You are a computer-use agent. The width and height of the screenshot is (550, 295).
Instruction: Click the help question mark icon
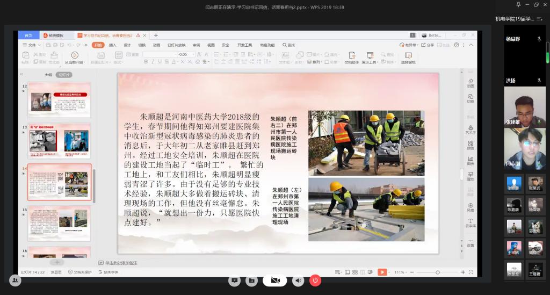457,45
